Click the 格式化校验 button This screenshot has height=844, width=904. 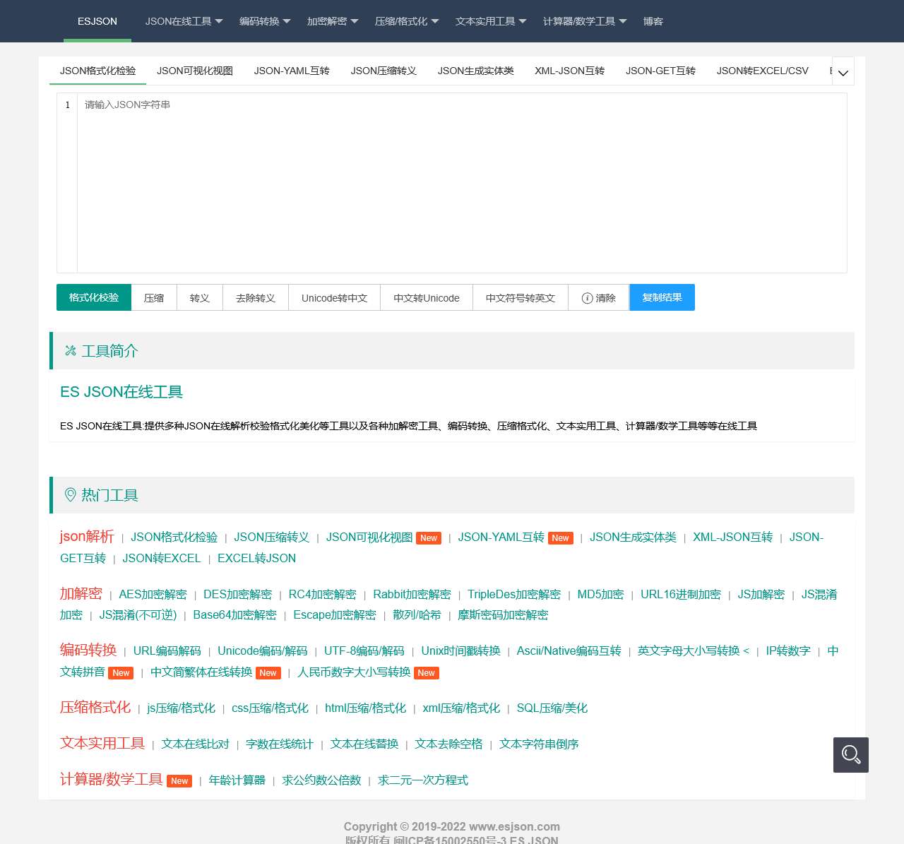click(x=93, y=297)
